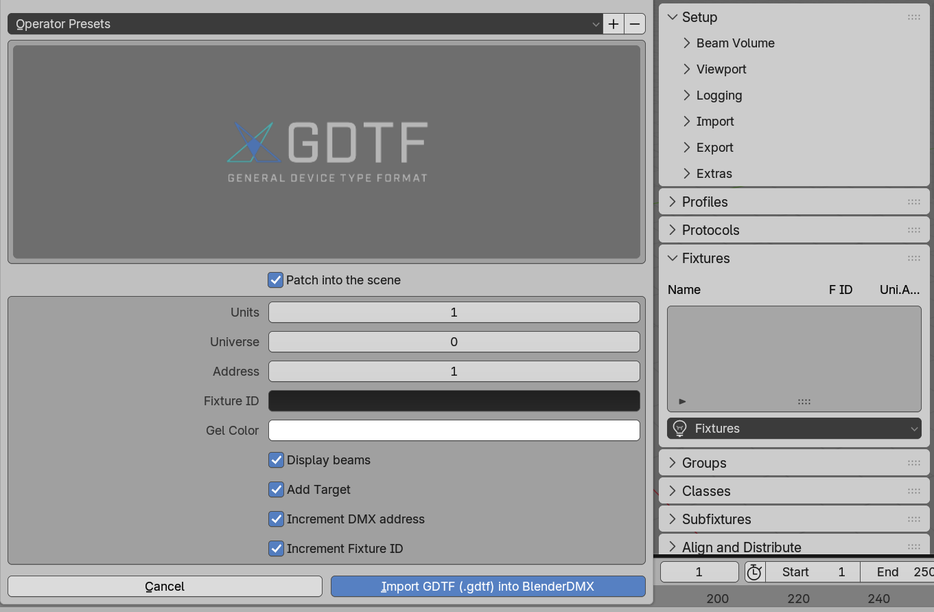Click timeline frame marker 240

coord(879,599)
